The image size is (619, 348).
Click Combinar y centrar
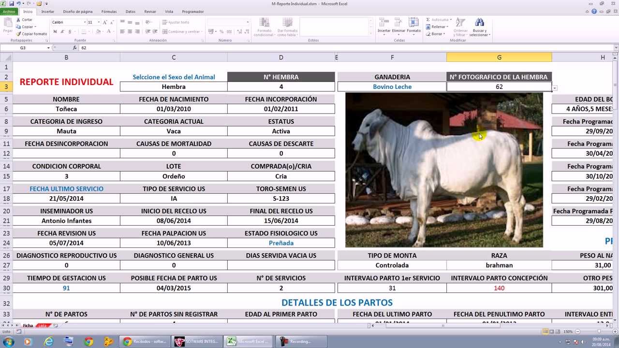tap(182, 31)
